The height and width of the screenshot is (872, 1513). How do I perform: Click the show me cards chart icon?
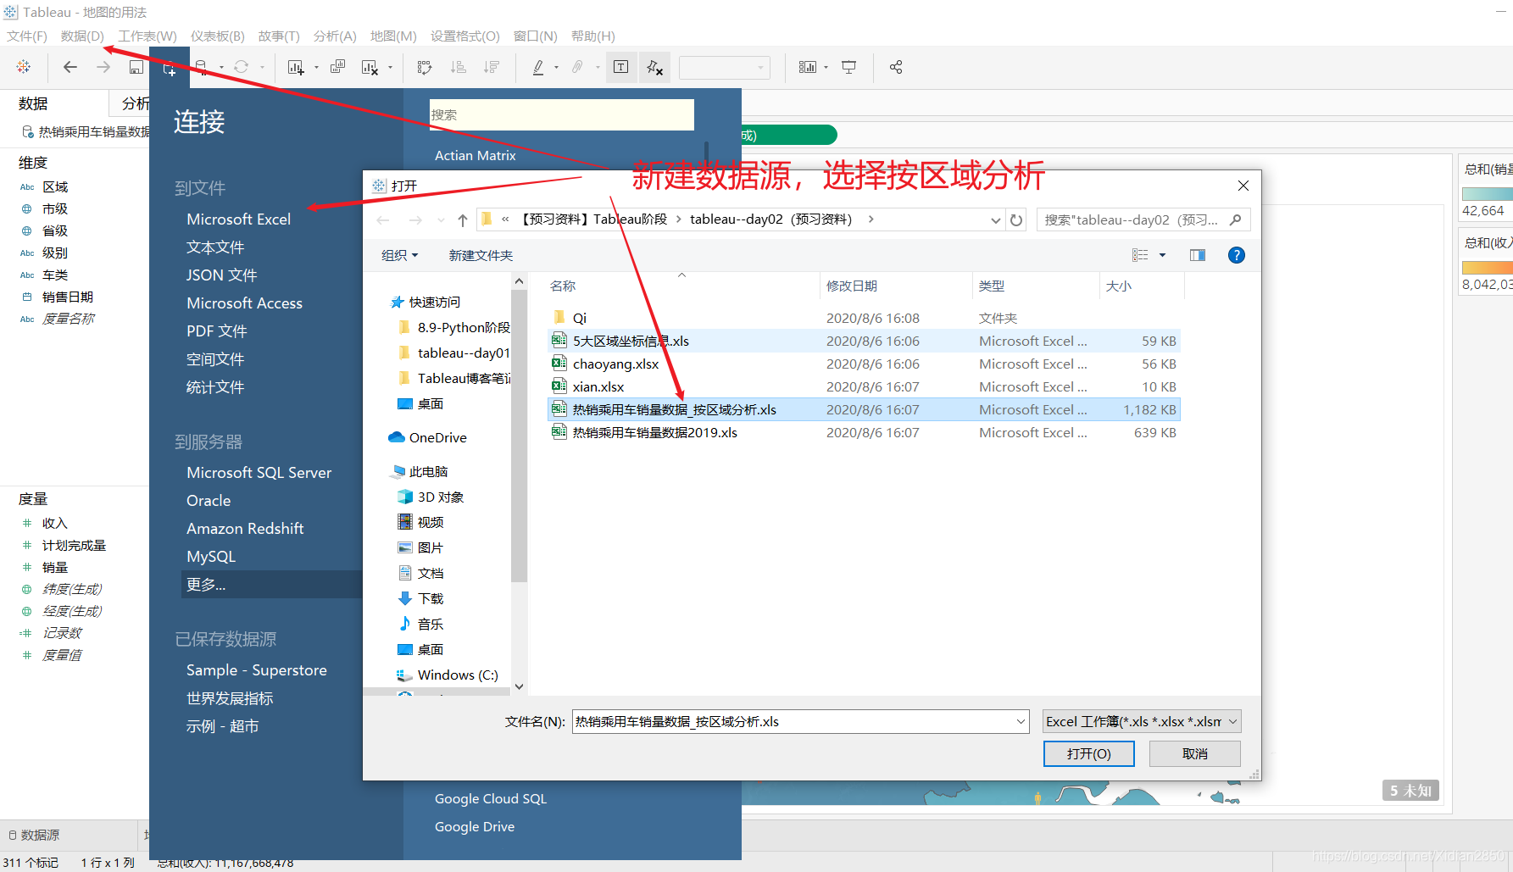808,67
